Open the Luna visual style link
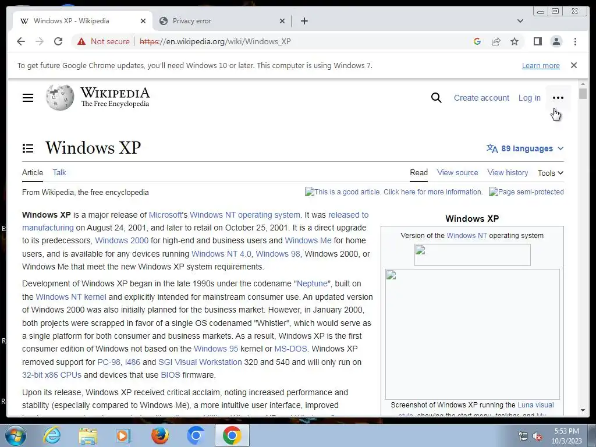 tap(535, 405)
